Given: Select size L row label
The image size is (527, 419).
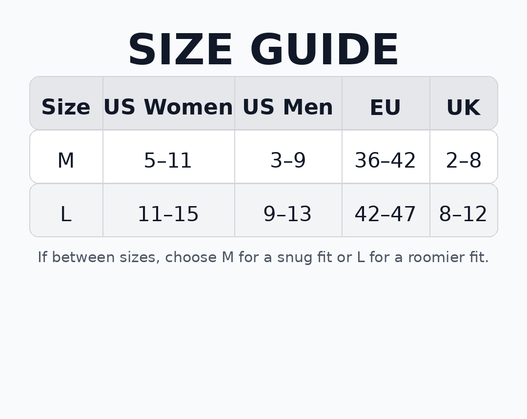Looking at the screenshot, I should (x=66, y=215).
